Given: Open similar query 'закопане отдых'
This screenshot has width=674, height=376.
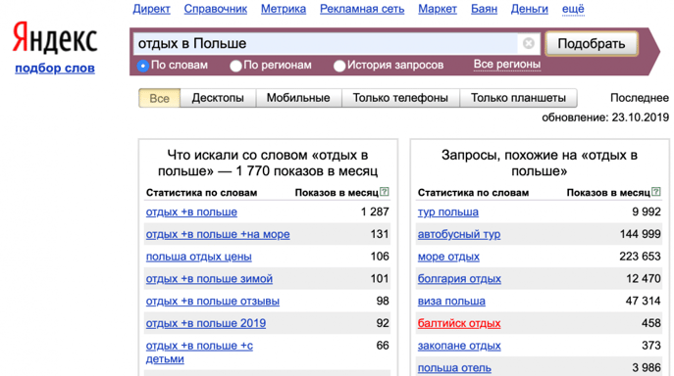Looking at the screenshot, I should click(x=459, y=346).
